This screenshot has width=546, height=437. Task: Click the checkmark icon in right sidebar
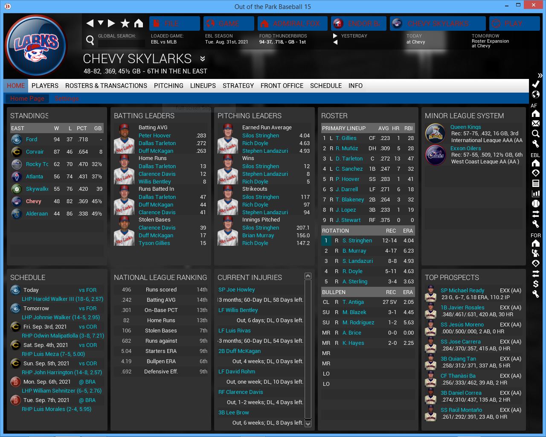click(x=536, y=84)
